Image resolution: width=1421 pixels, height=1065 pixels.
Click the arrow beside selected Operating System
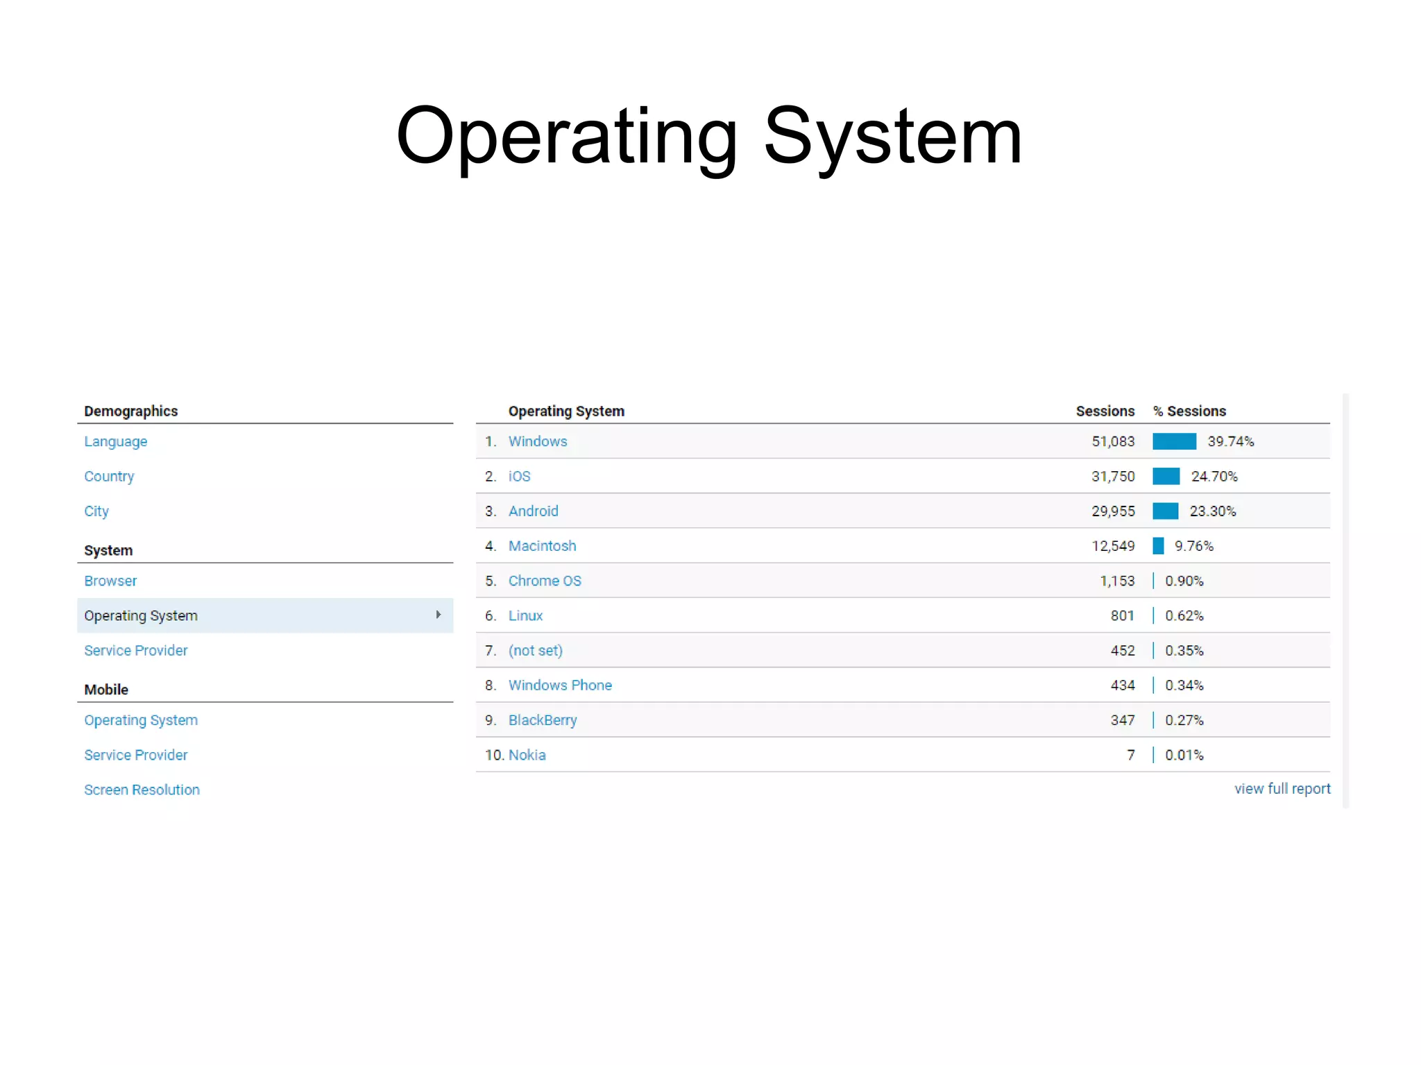[439, 615]
